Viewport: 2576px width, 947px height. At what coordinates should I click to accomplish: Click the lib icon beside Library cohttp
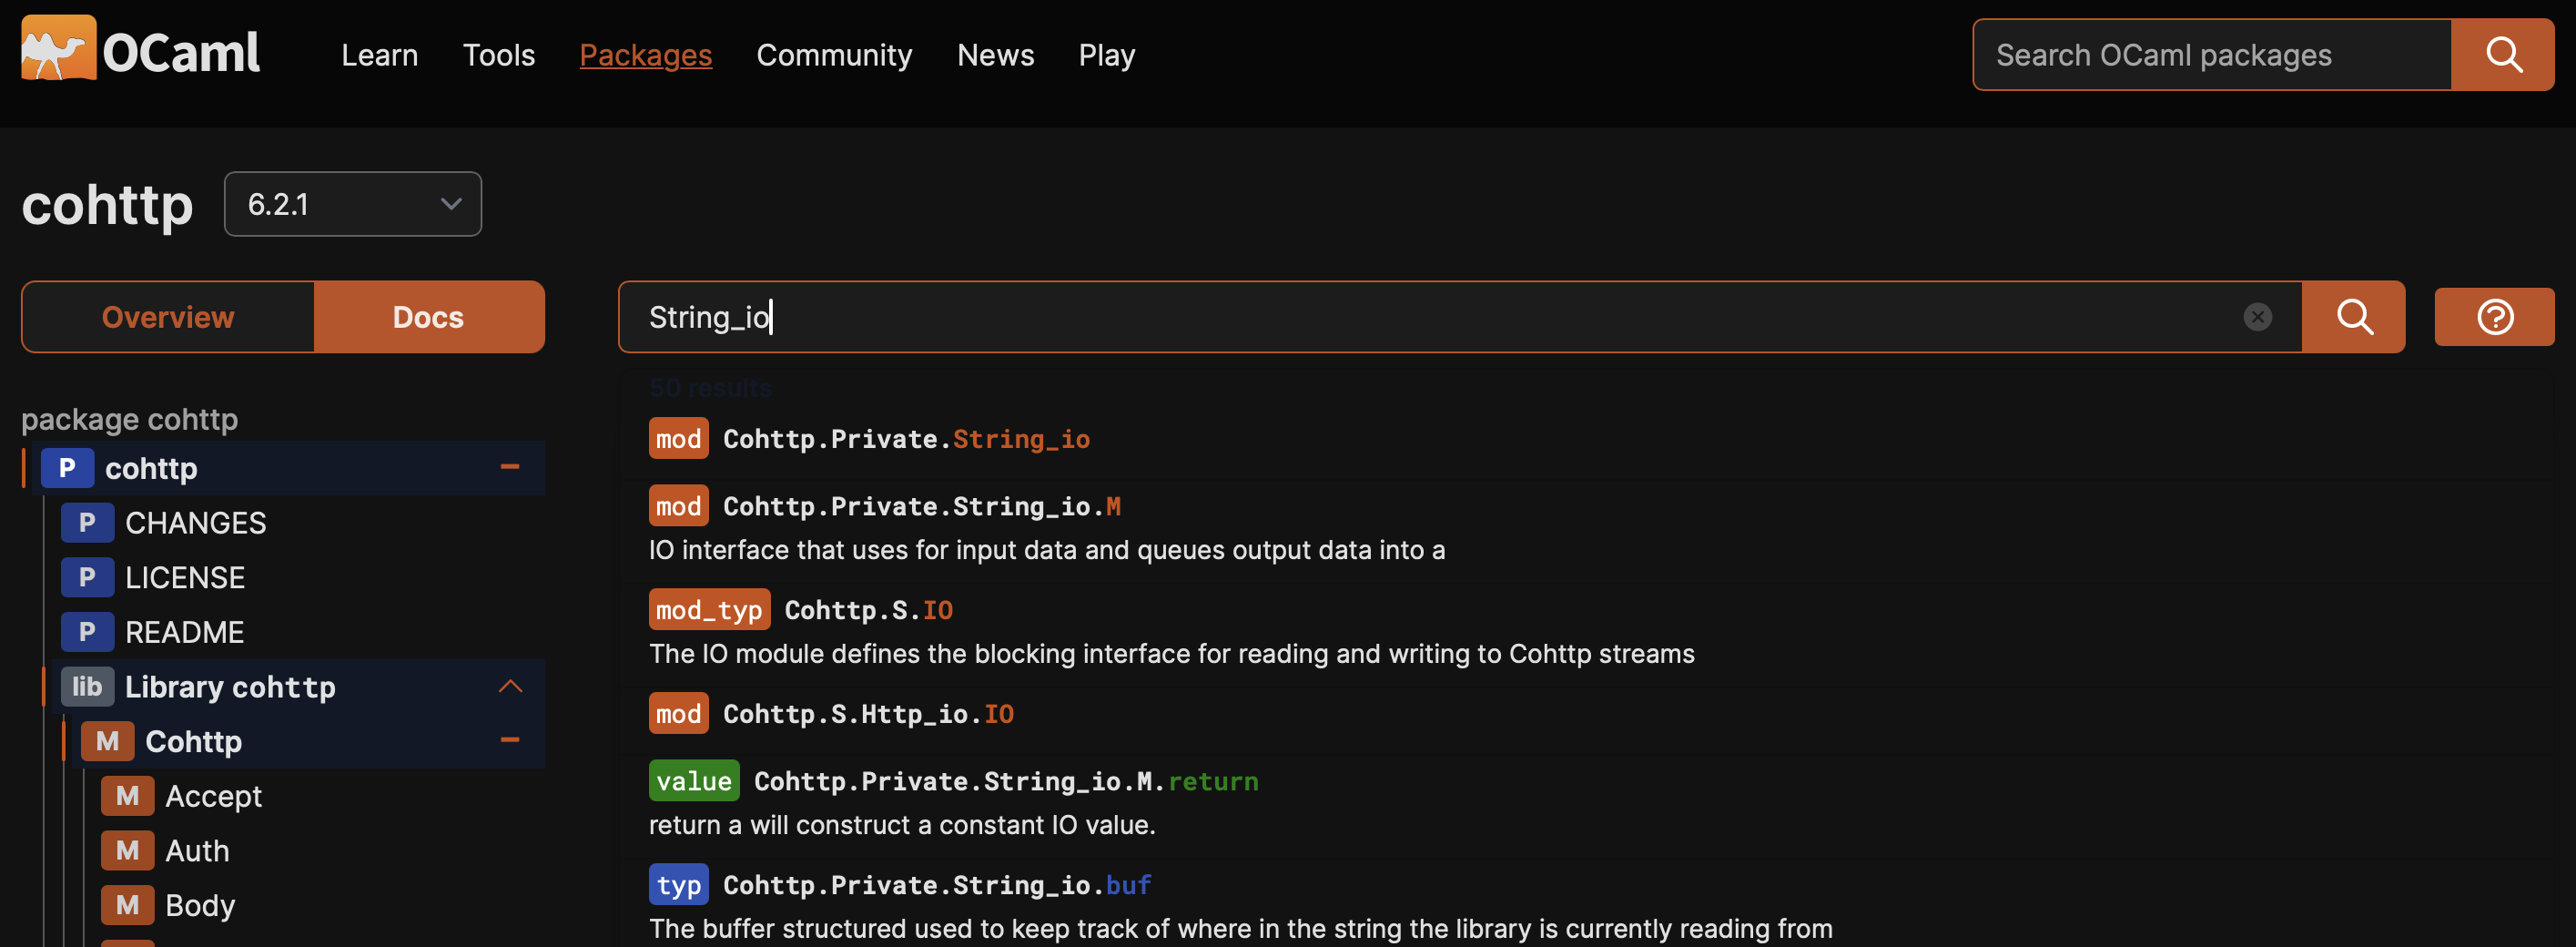click(87, 687)
